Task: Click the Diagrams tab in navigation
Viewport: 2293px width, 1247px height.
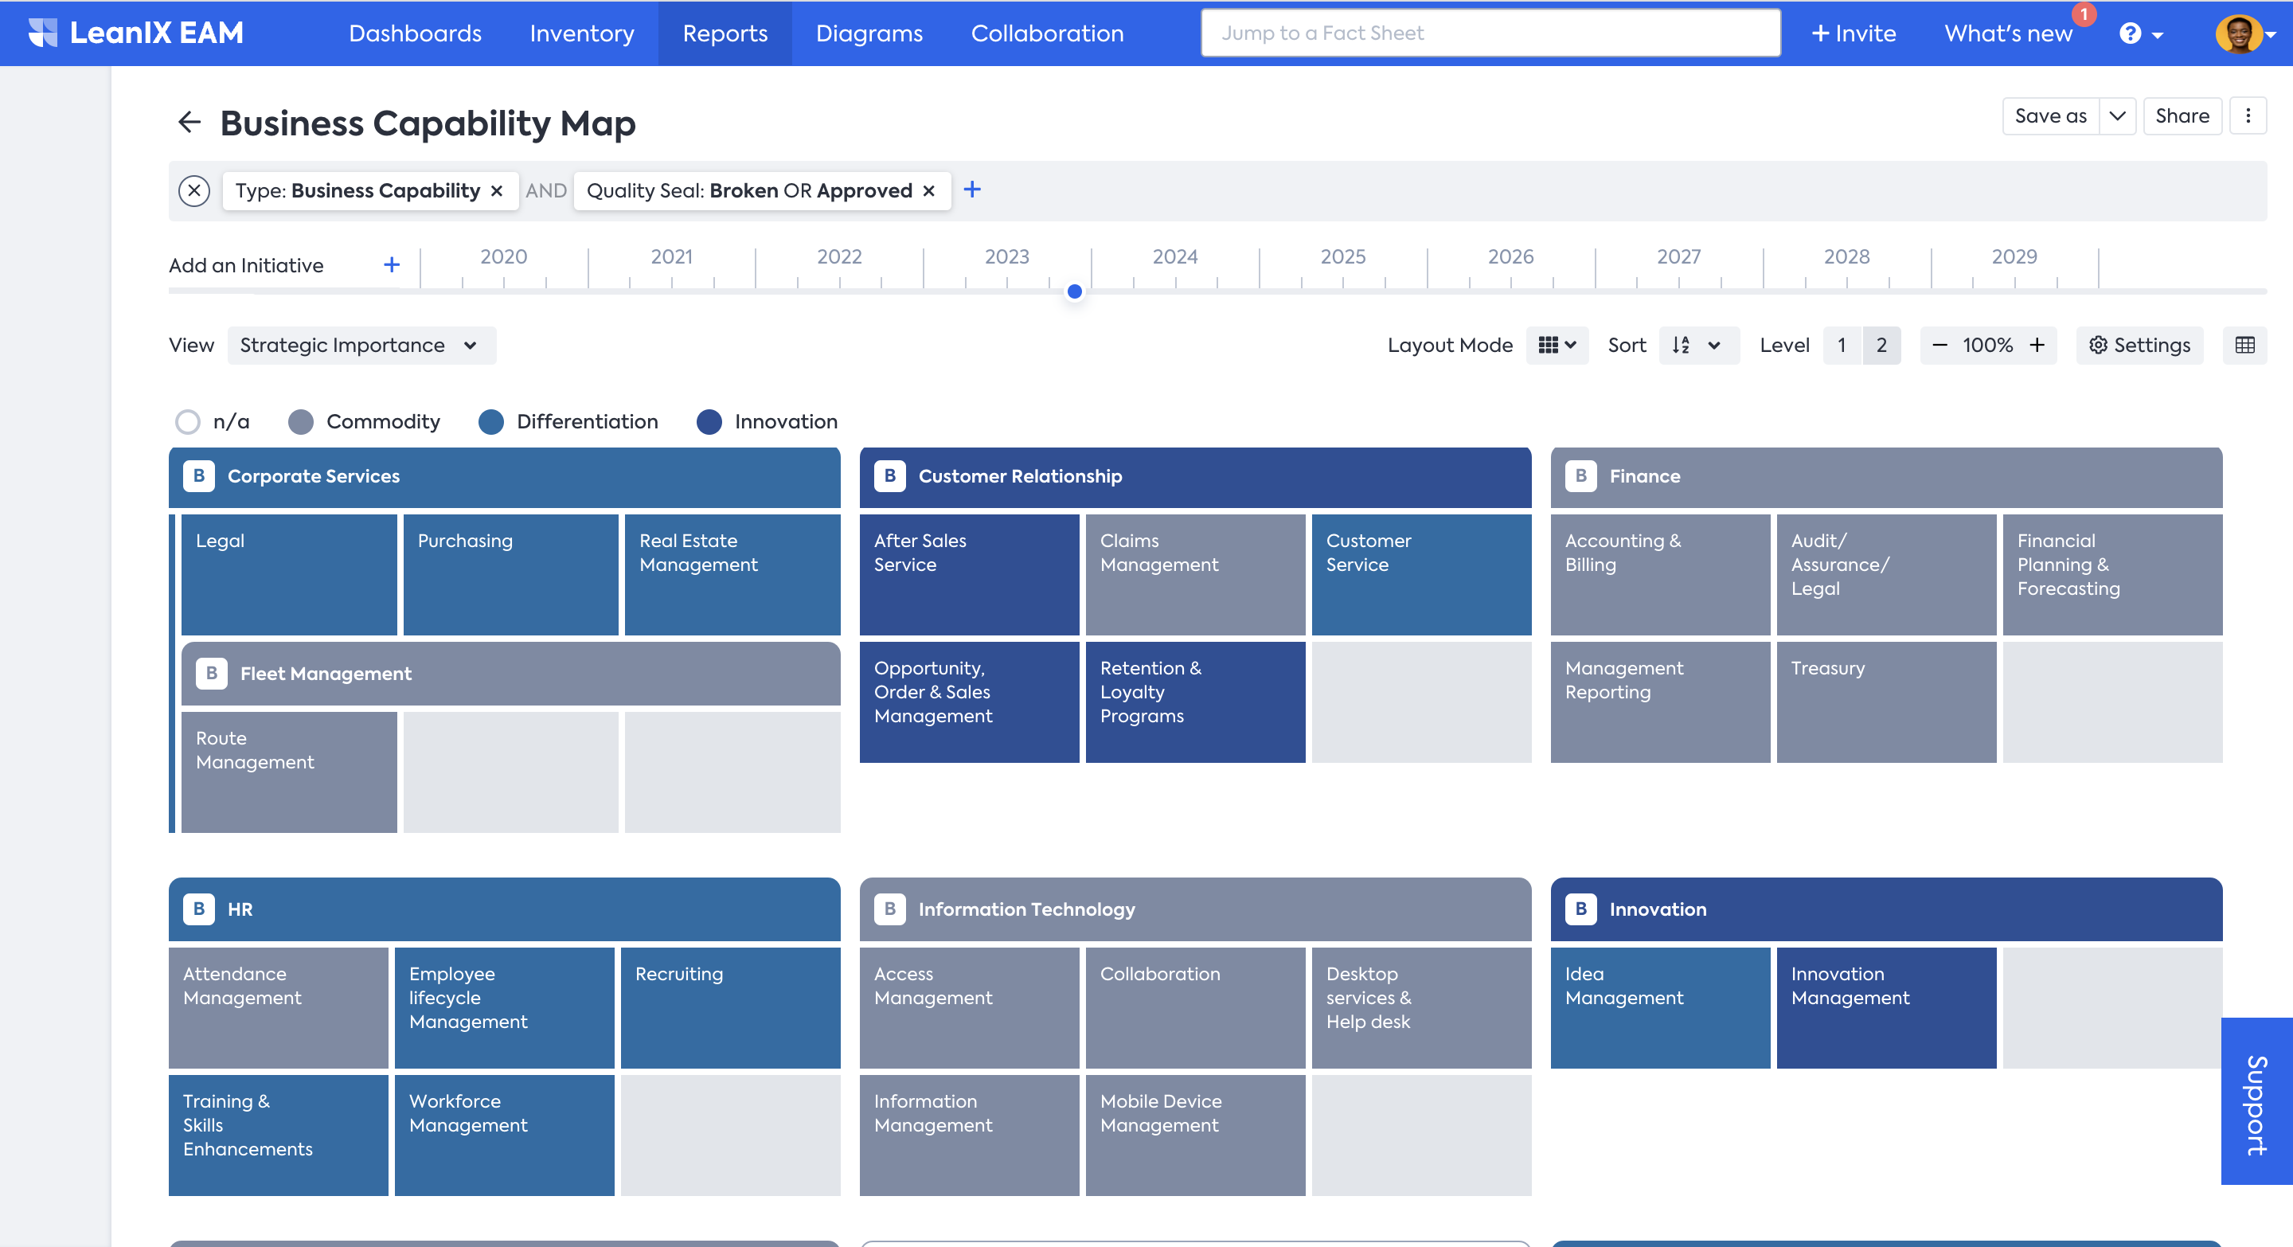Action: tap(869, 32)
